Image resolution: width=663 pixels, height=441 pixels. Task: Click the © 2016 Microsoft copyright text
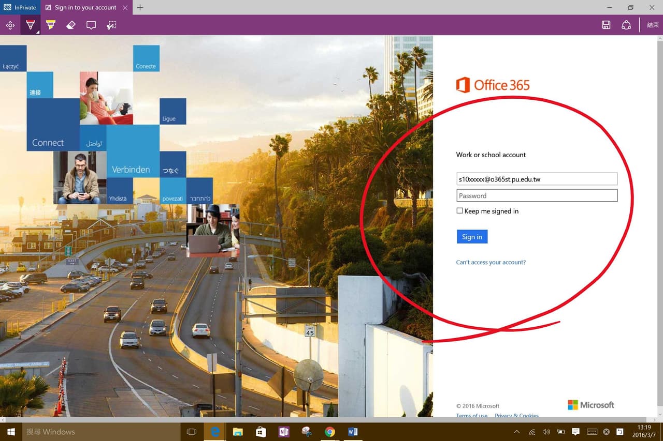point(478,406)
